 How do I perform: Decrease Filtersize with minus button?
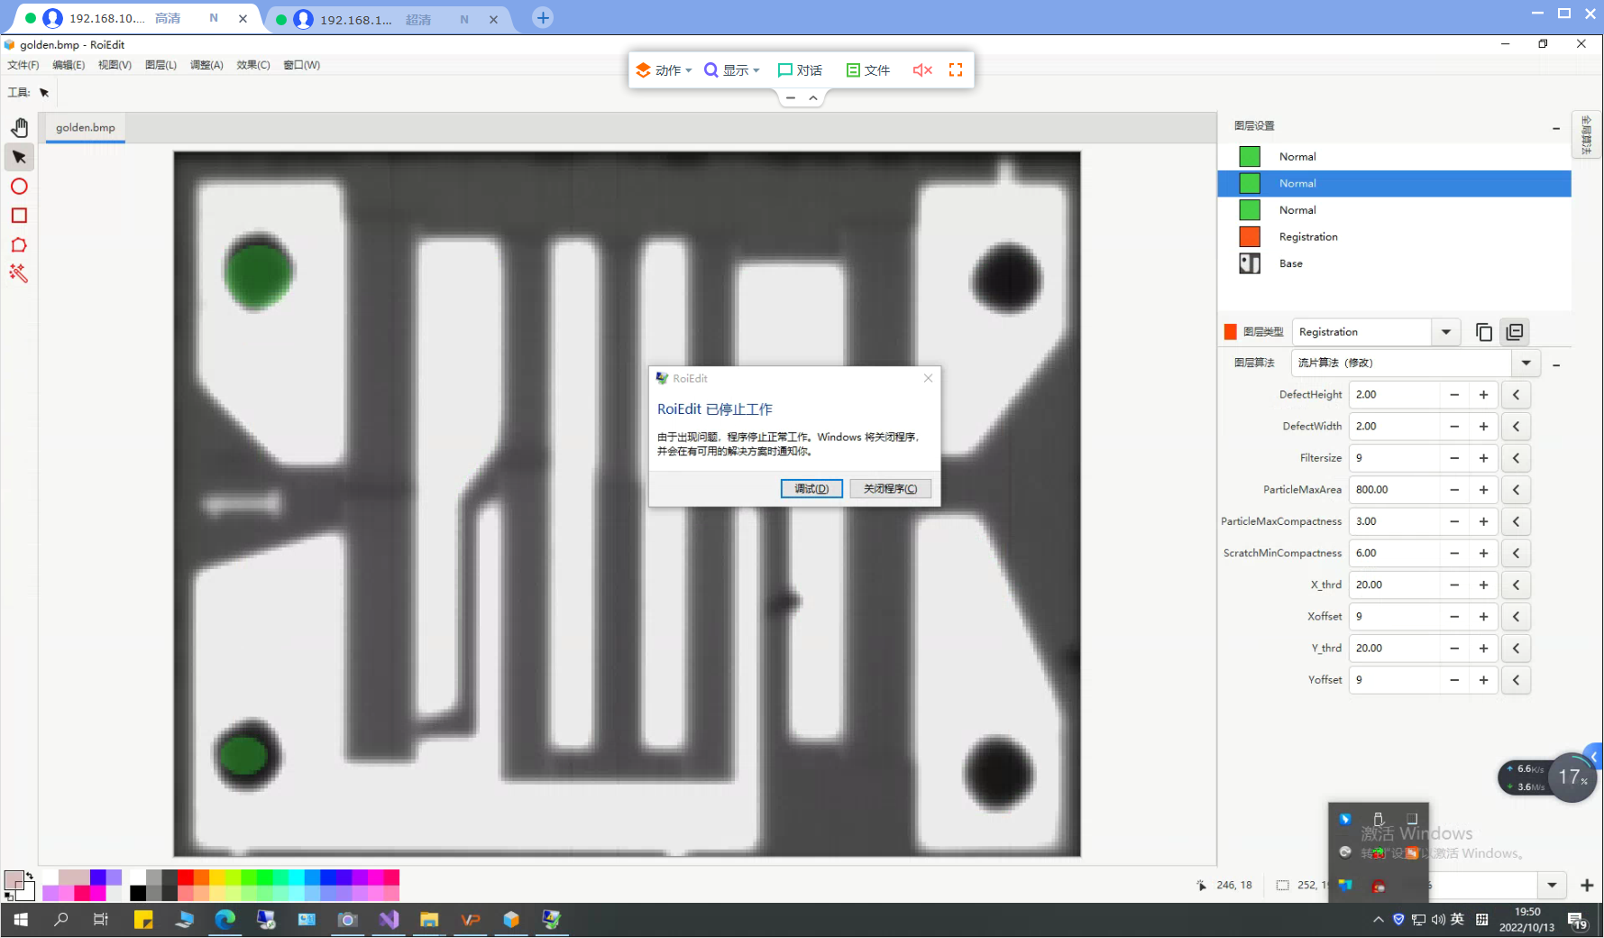(x=1454, y=458)
